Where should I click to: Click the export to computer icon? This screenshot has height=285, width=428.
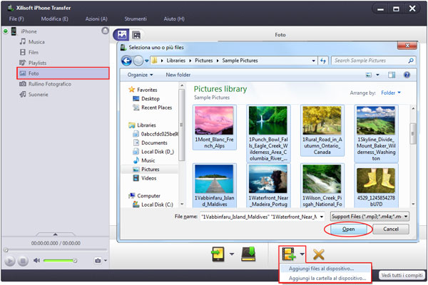[x=216, y=254]
